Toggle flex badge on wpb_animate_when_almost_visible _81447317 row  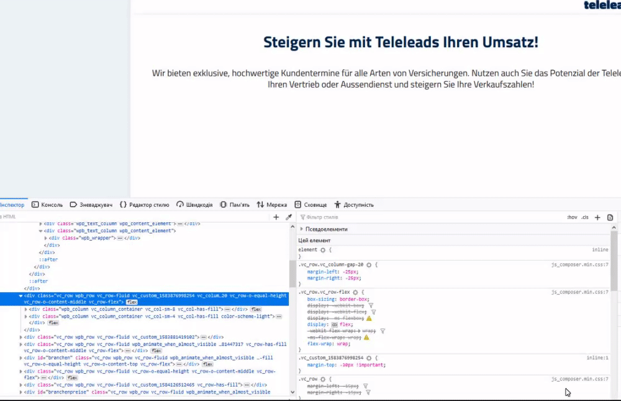coord(156,351)
